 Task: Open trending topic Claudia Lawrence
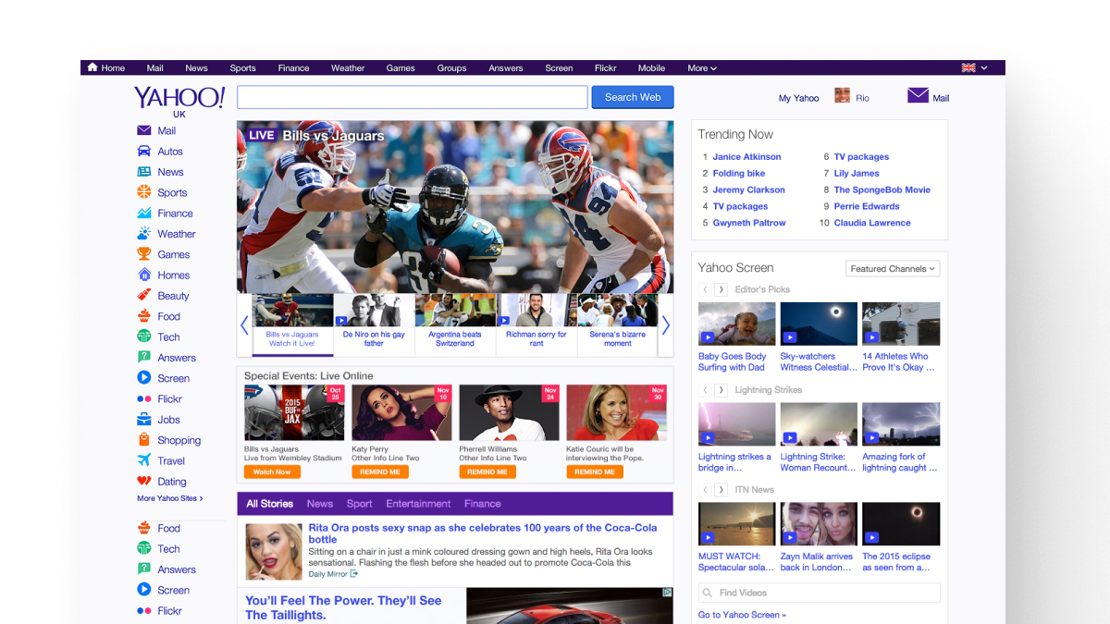click(x=871, y=224)
